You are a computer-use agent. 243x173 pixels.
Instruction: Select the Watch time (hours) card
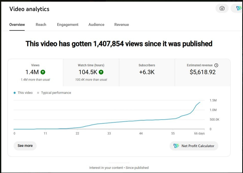(x=91, y=72)
